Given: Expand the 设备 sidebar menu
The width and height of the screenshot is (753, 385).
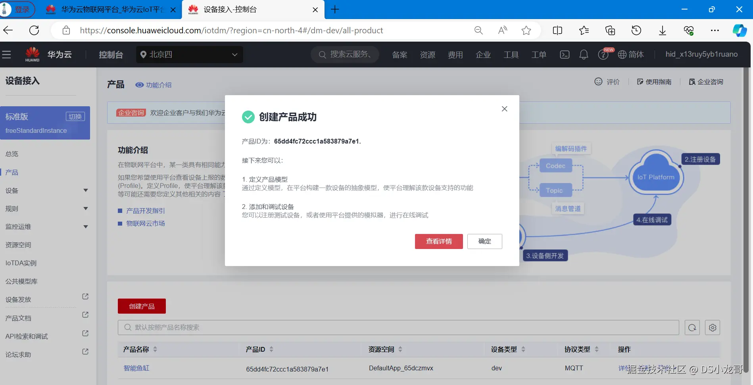Looking at the screenshot, I should (86, 190).
